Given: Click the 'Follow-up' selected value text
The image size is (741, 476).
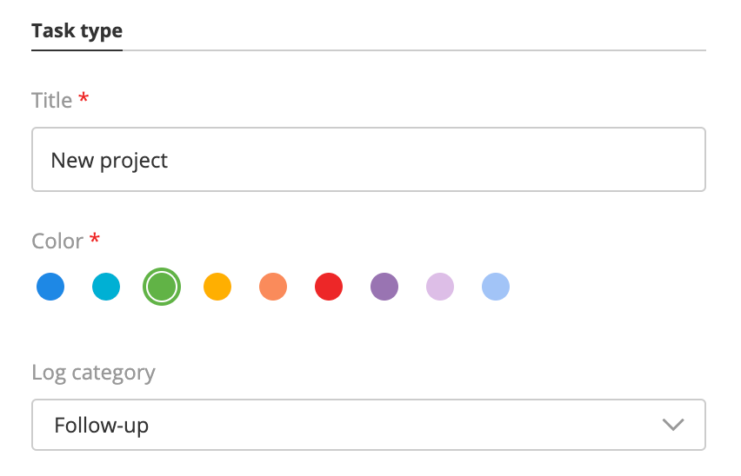Looking at the screenshot, I should point(102,426).
